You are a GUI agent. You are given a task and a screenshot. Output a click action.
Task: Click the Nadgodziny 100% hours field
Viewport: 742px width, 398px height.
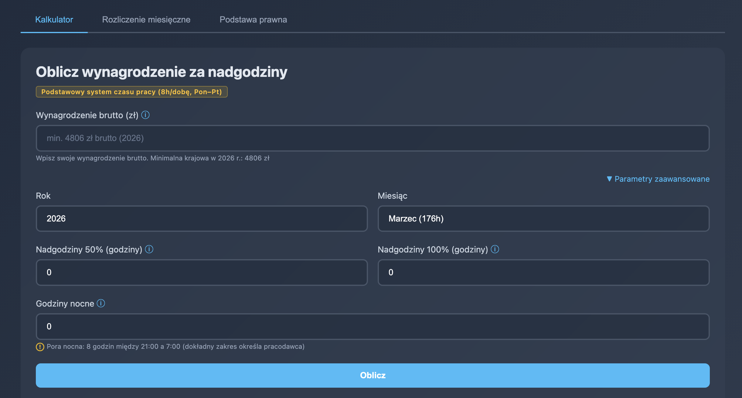point(543,273)
